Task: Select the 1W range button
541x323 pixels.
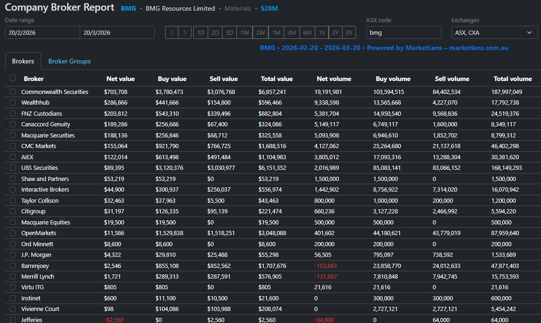Action: pos(245,33)
